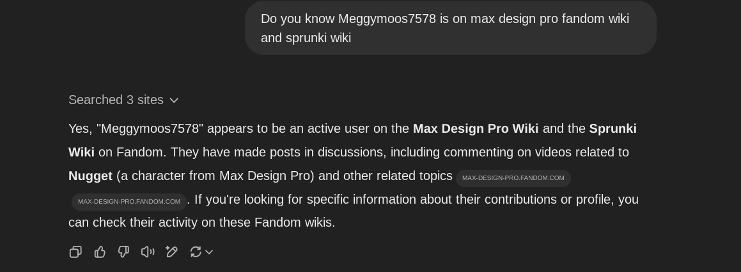Image resolution: width=741 pixels, height=272 pixels.
Task: Click the user's message bubble
Action: (x=450, y=28)
